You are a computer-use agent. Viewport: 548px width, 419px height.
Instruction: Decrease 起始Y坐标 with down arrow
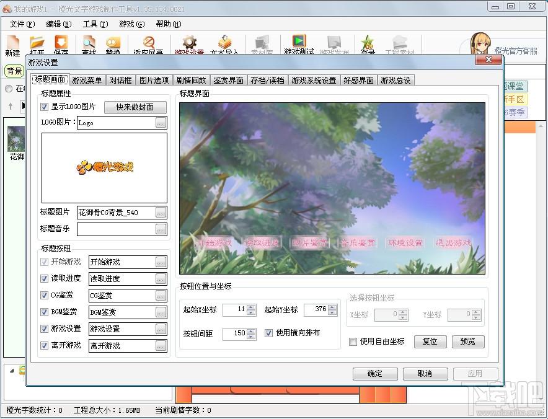(332, 312)
